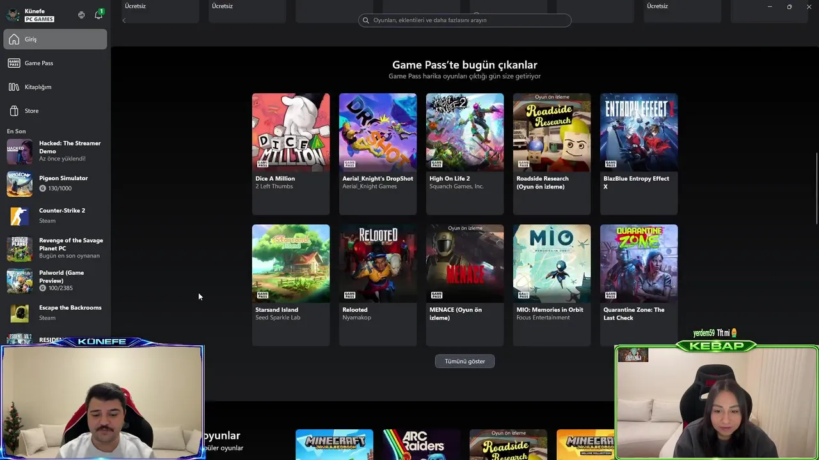Click the back arrow below Ücretsiz
The height and width of the screenshot is (460, 819).
(124, 20)
